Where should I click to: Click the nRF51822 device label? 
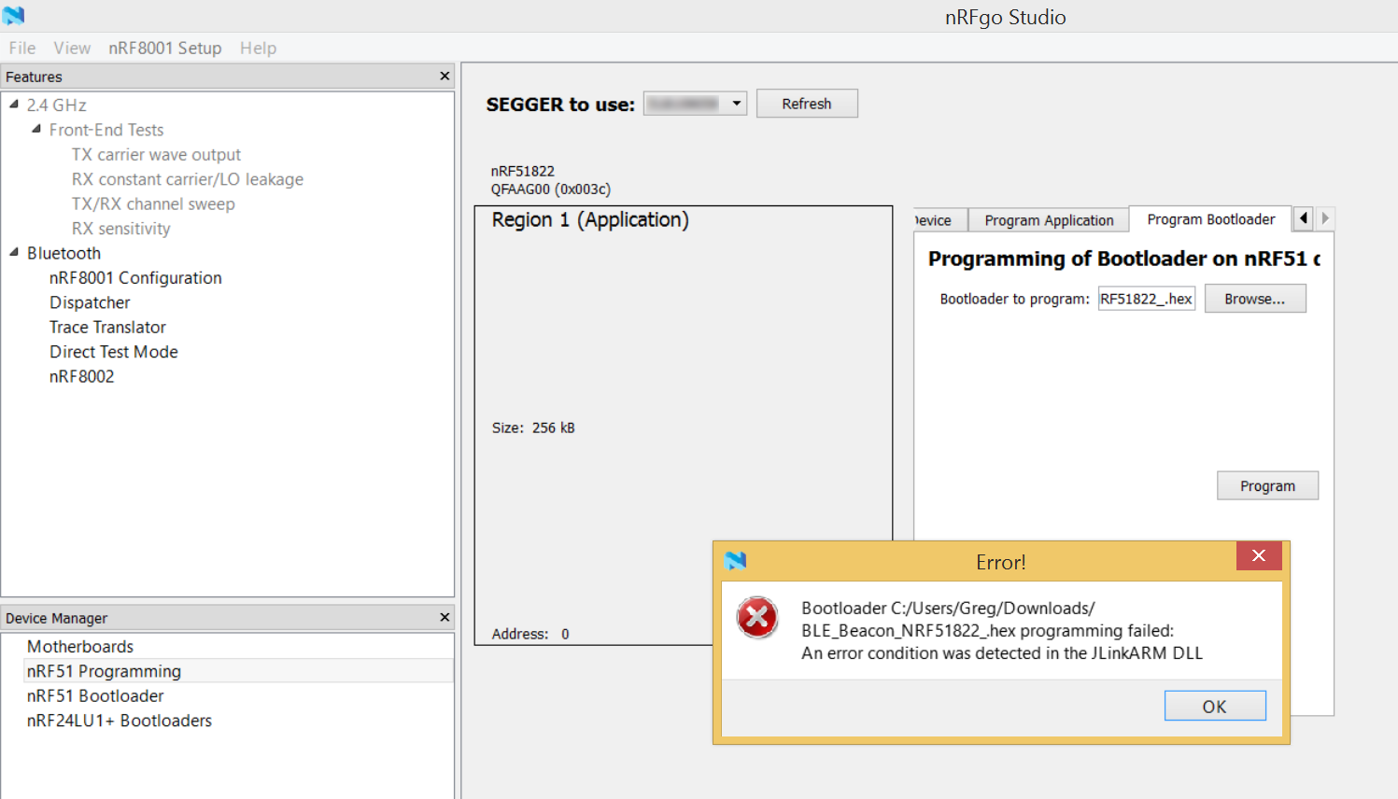[523, 171]
